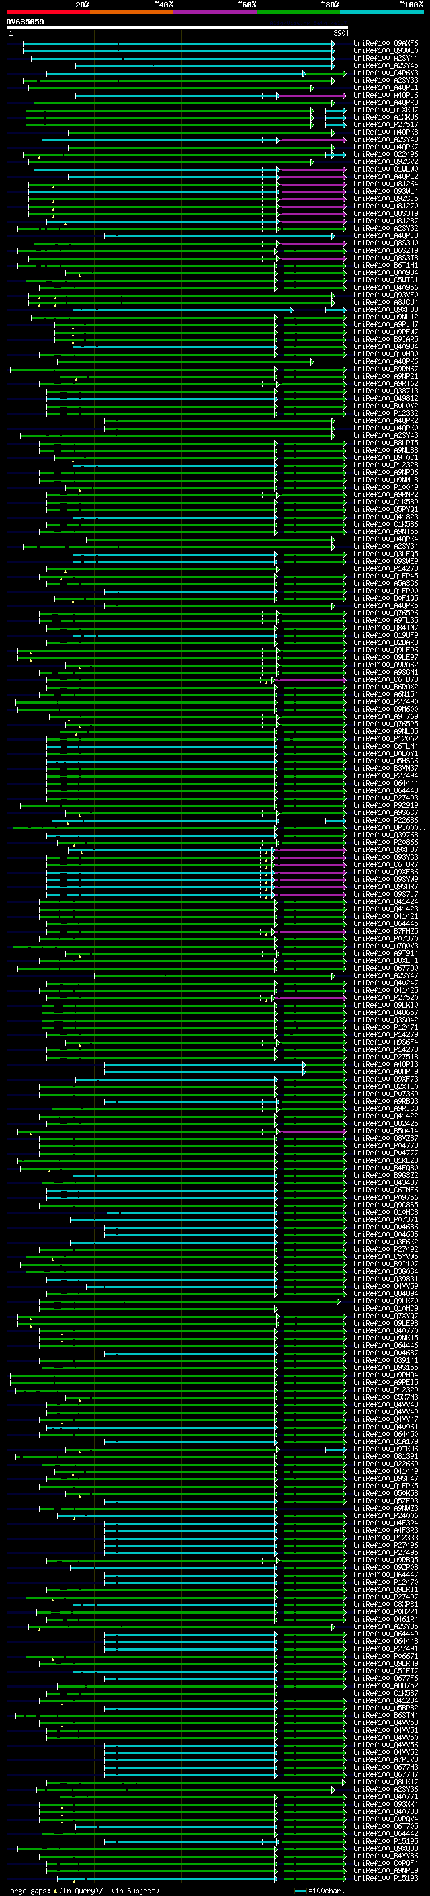Select the UniRef100_P04778 entry

tap(386, 1146)
